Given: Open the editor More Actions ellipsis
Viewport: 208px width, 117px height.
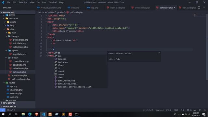Looking at the screenshot, I should point(204,7).
